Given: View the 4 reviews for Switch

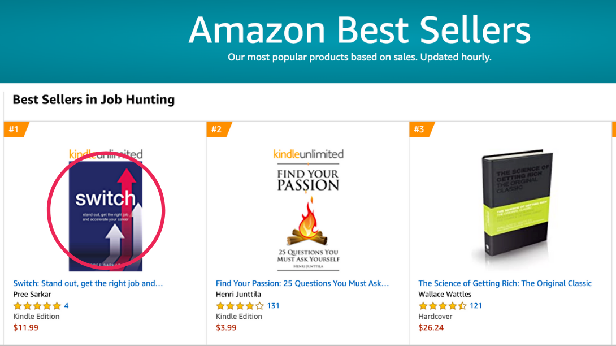Looking at the screenshot, I should tap(66, 306).
